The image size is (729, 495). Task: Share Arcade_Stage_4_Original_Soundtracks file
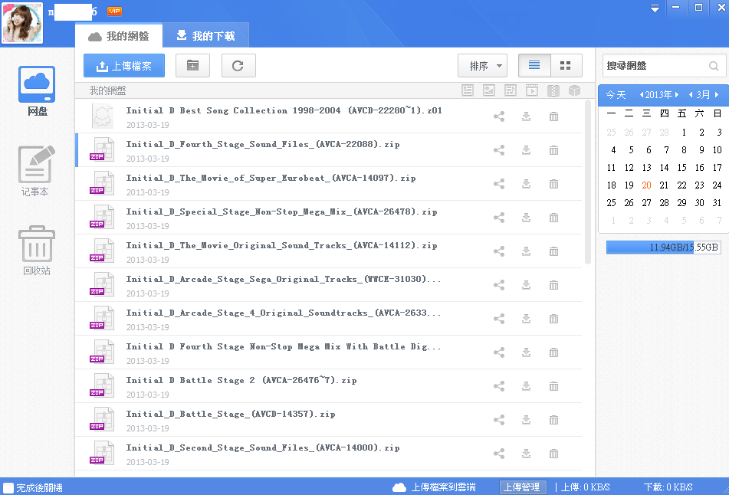click(x=499, y=319)
